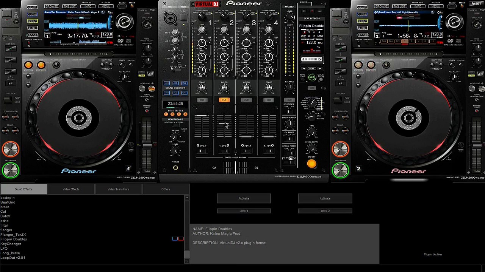The image size is (485, 272).
Task: Click the Activate button above Deck 2
Action: click(x=325, y=198)
